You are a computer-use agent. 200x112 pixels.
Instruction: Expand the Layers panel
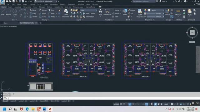pos(79,20)
